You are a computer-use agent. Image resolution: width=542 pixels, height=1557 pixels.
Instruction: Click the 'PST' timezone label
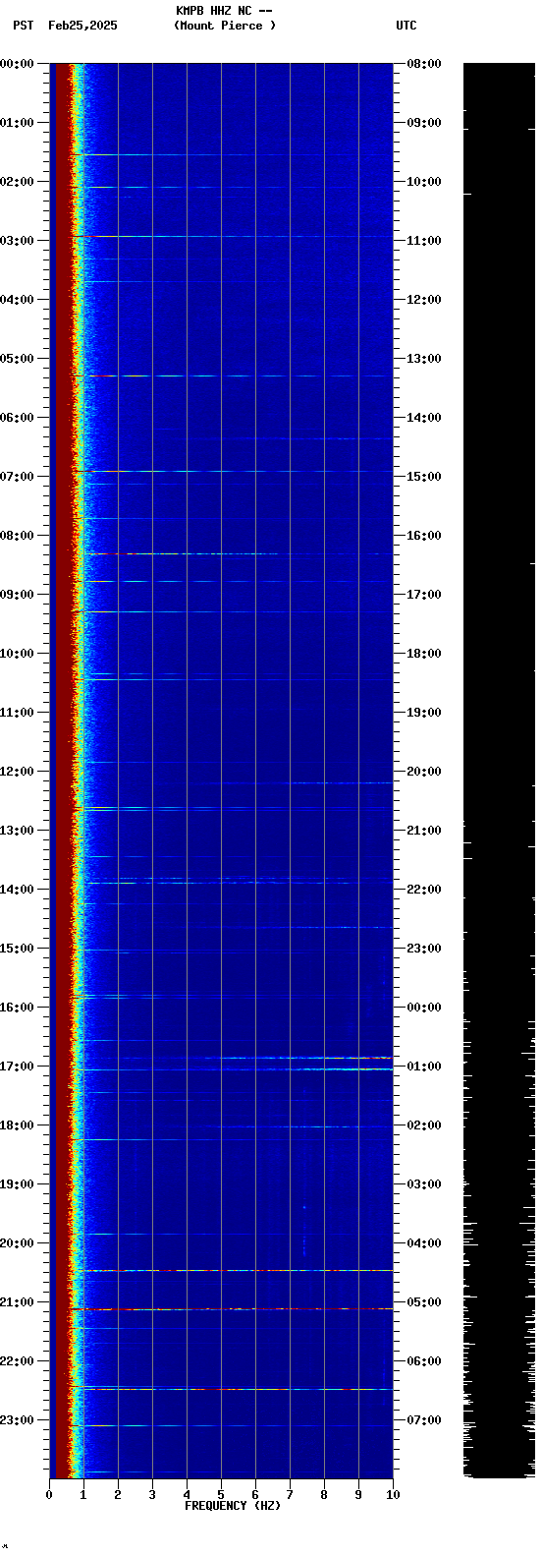coord(23,26)
